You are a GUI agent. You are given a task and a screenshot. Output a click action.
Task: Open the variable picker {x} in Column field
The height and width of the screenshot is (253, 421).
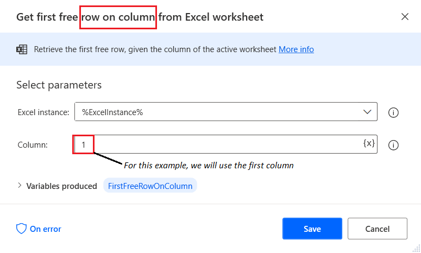pos(369,143)
